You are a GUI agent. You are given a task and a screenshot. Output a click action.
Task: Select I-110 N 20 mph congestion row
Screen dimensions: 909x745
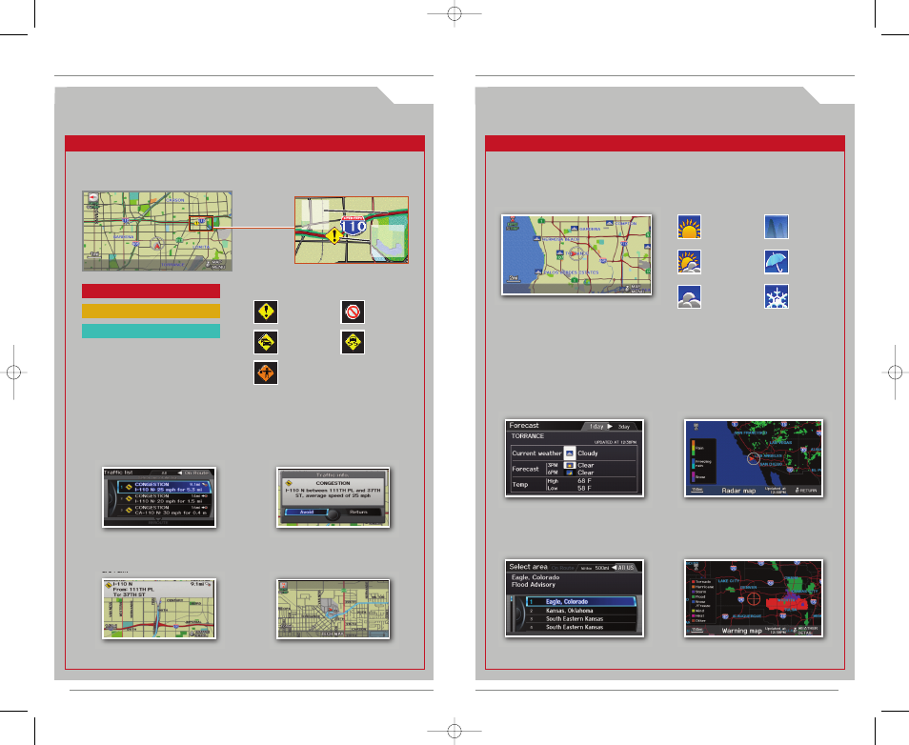164,498
